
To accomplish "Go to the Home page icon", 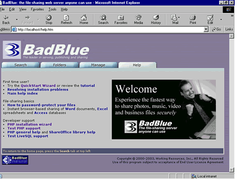I will [x=84, y=20].
